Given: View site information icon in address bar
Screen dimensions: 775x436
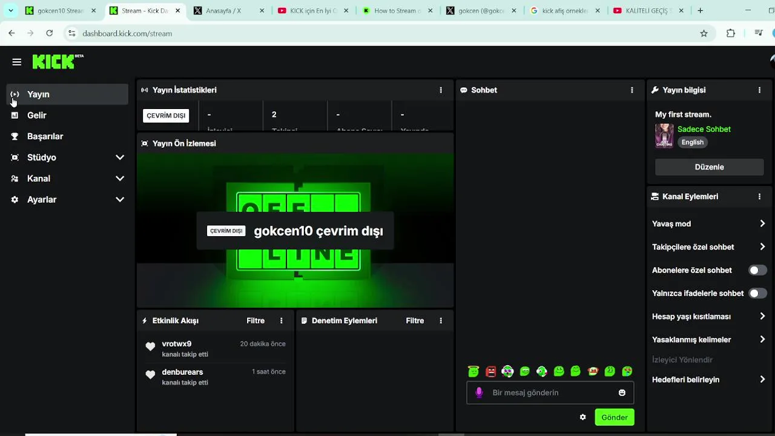Looking at the screenshot, I should coord(71,33).
